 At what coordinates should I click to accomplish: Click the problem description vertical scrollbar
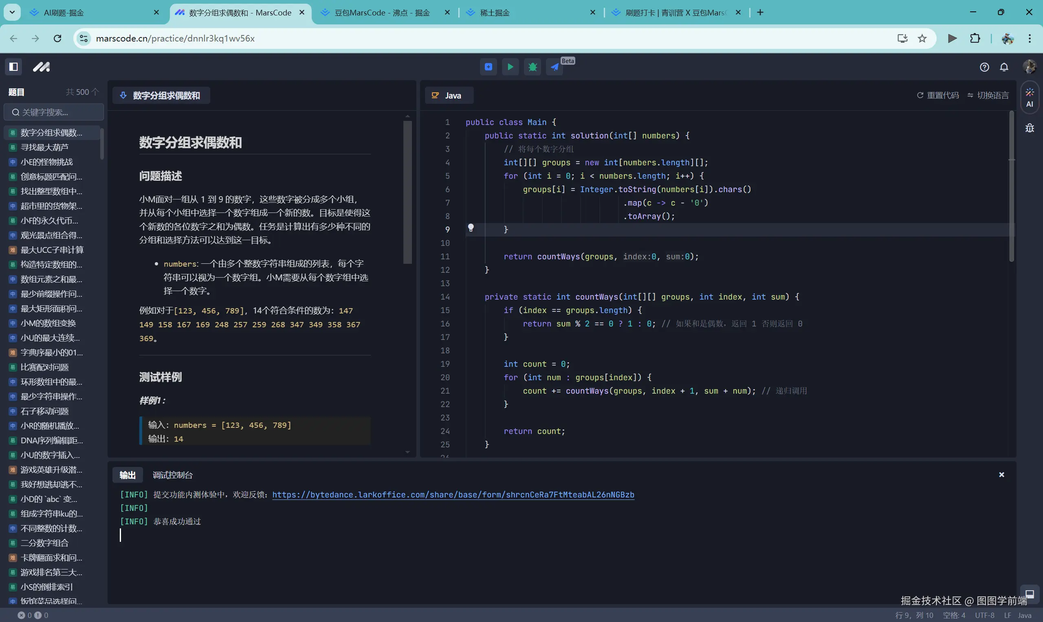(x=407, y=193)
